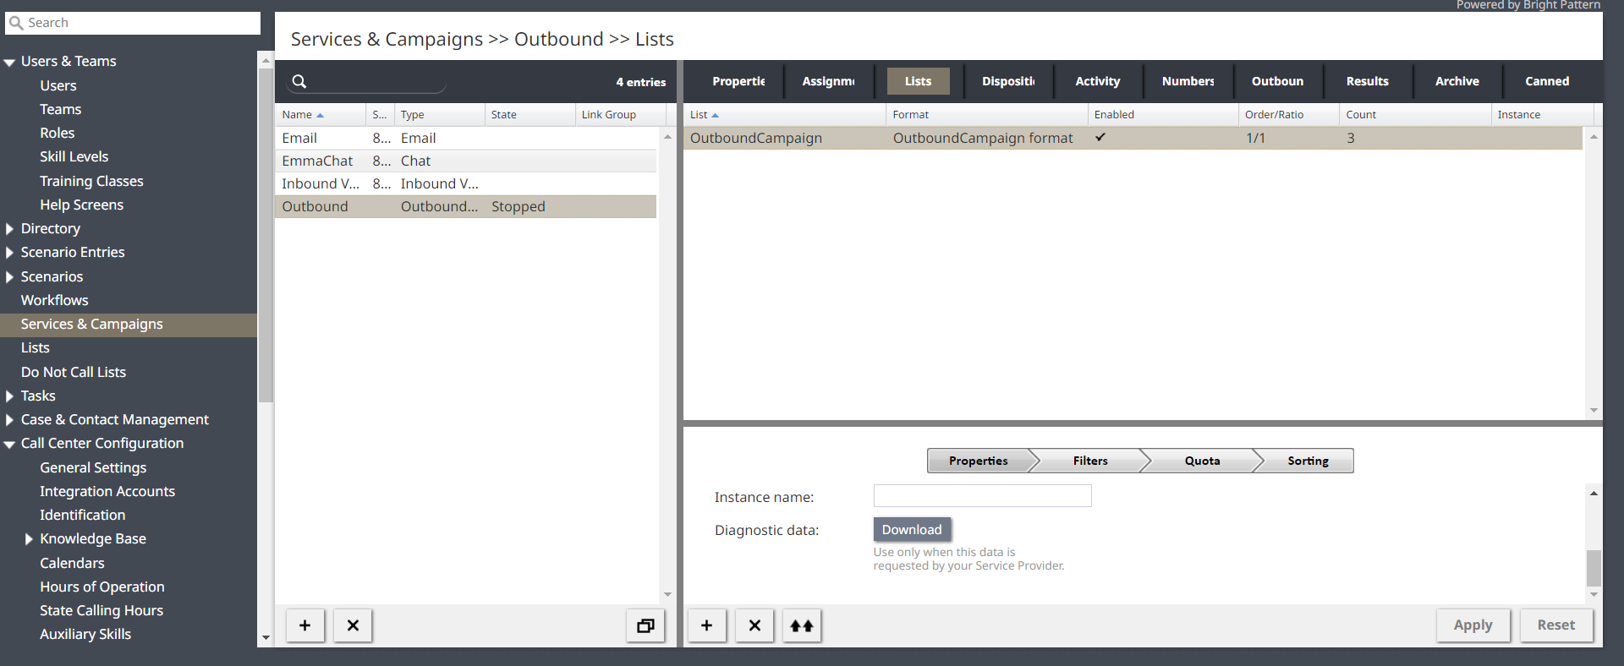Open the Numbers tab

click(x=1188, y=81)
